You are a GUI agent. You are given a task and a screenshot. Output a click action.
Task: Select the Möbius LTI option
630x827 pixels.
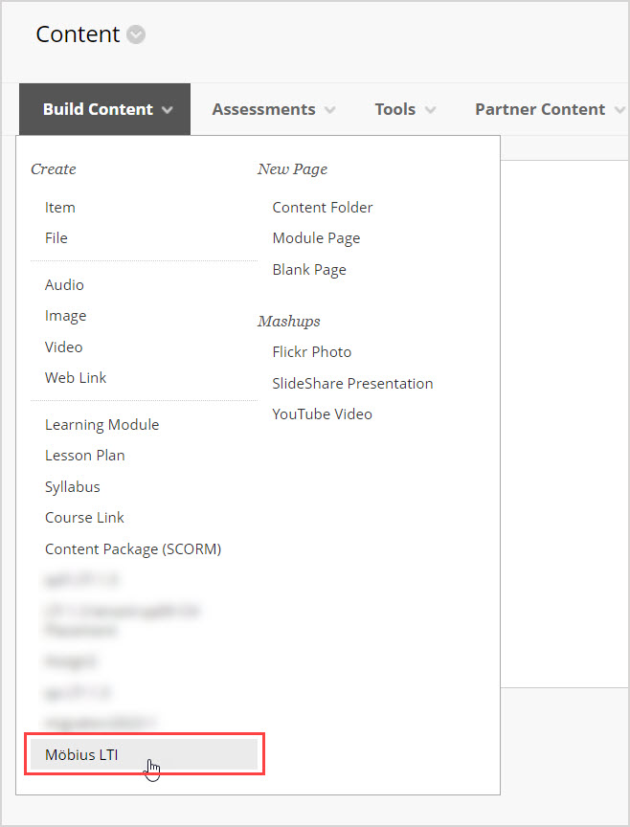[81, 754]
